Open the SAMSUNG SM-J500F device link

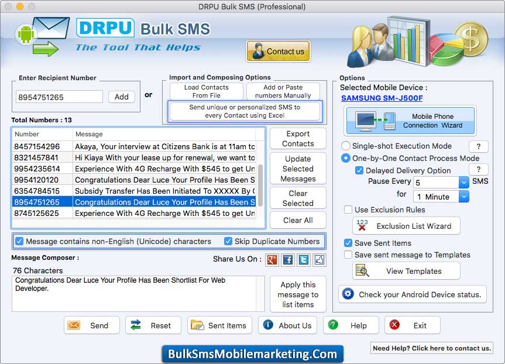(x=382, y=98)
